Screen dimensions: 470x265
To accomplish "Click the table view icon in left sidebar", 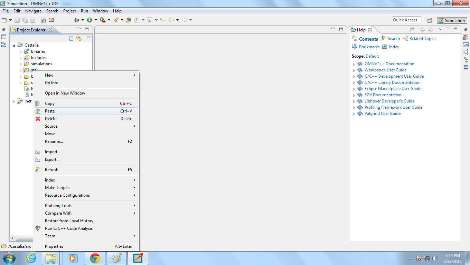I will coord(4,37).
